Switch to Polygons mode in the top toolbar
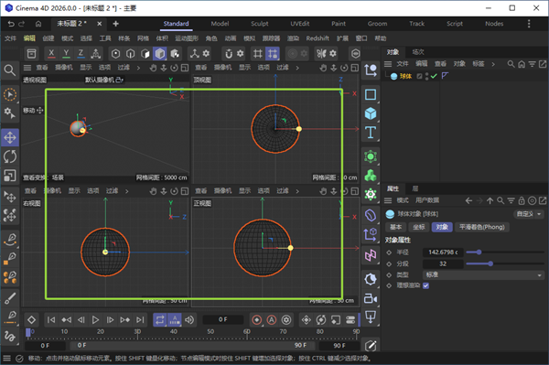 tap(160, 54)
